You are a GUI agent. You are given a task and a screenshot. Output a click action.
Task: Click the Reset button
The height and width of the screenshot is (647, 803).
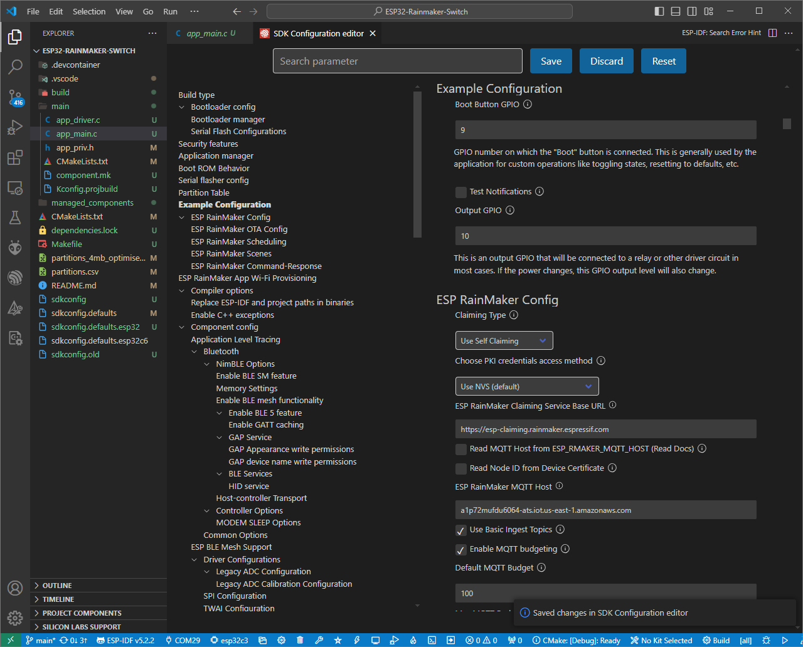tap(664, 61)
